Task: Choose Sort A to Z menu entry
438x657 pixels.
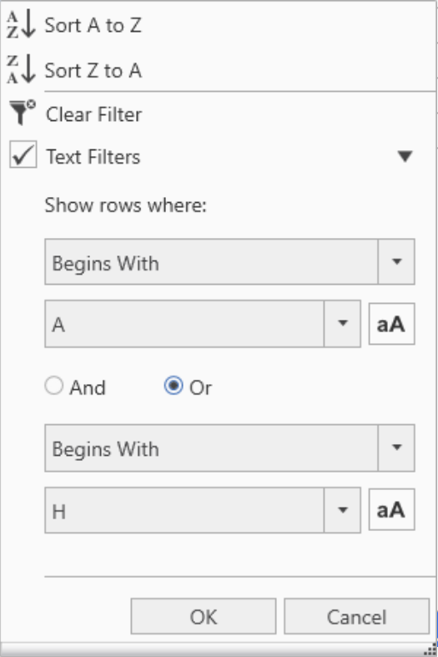Action: coord(93,26)
